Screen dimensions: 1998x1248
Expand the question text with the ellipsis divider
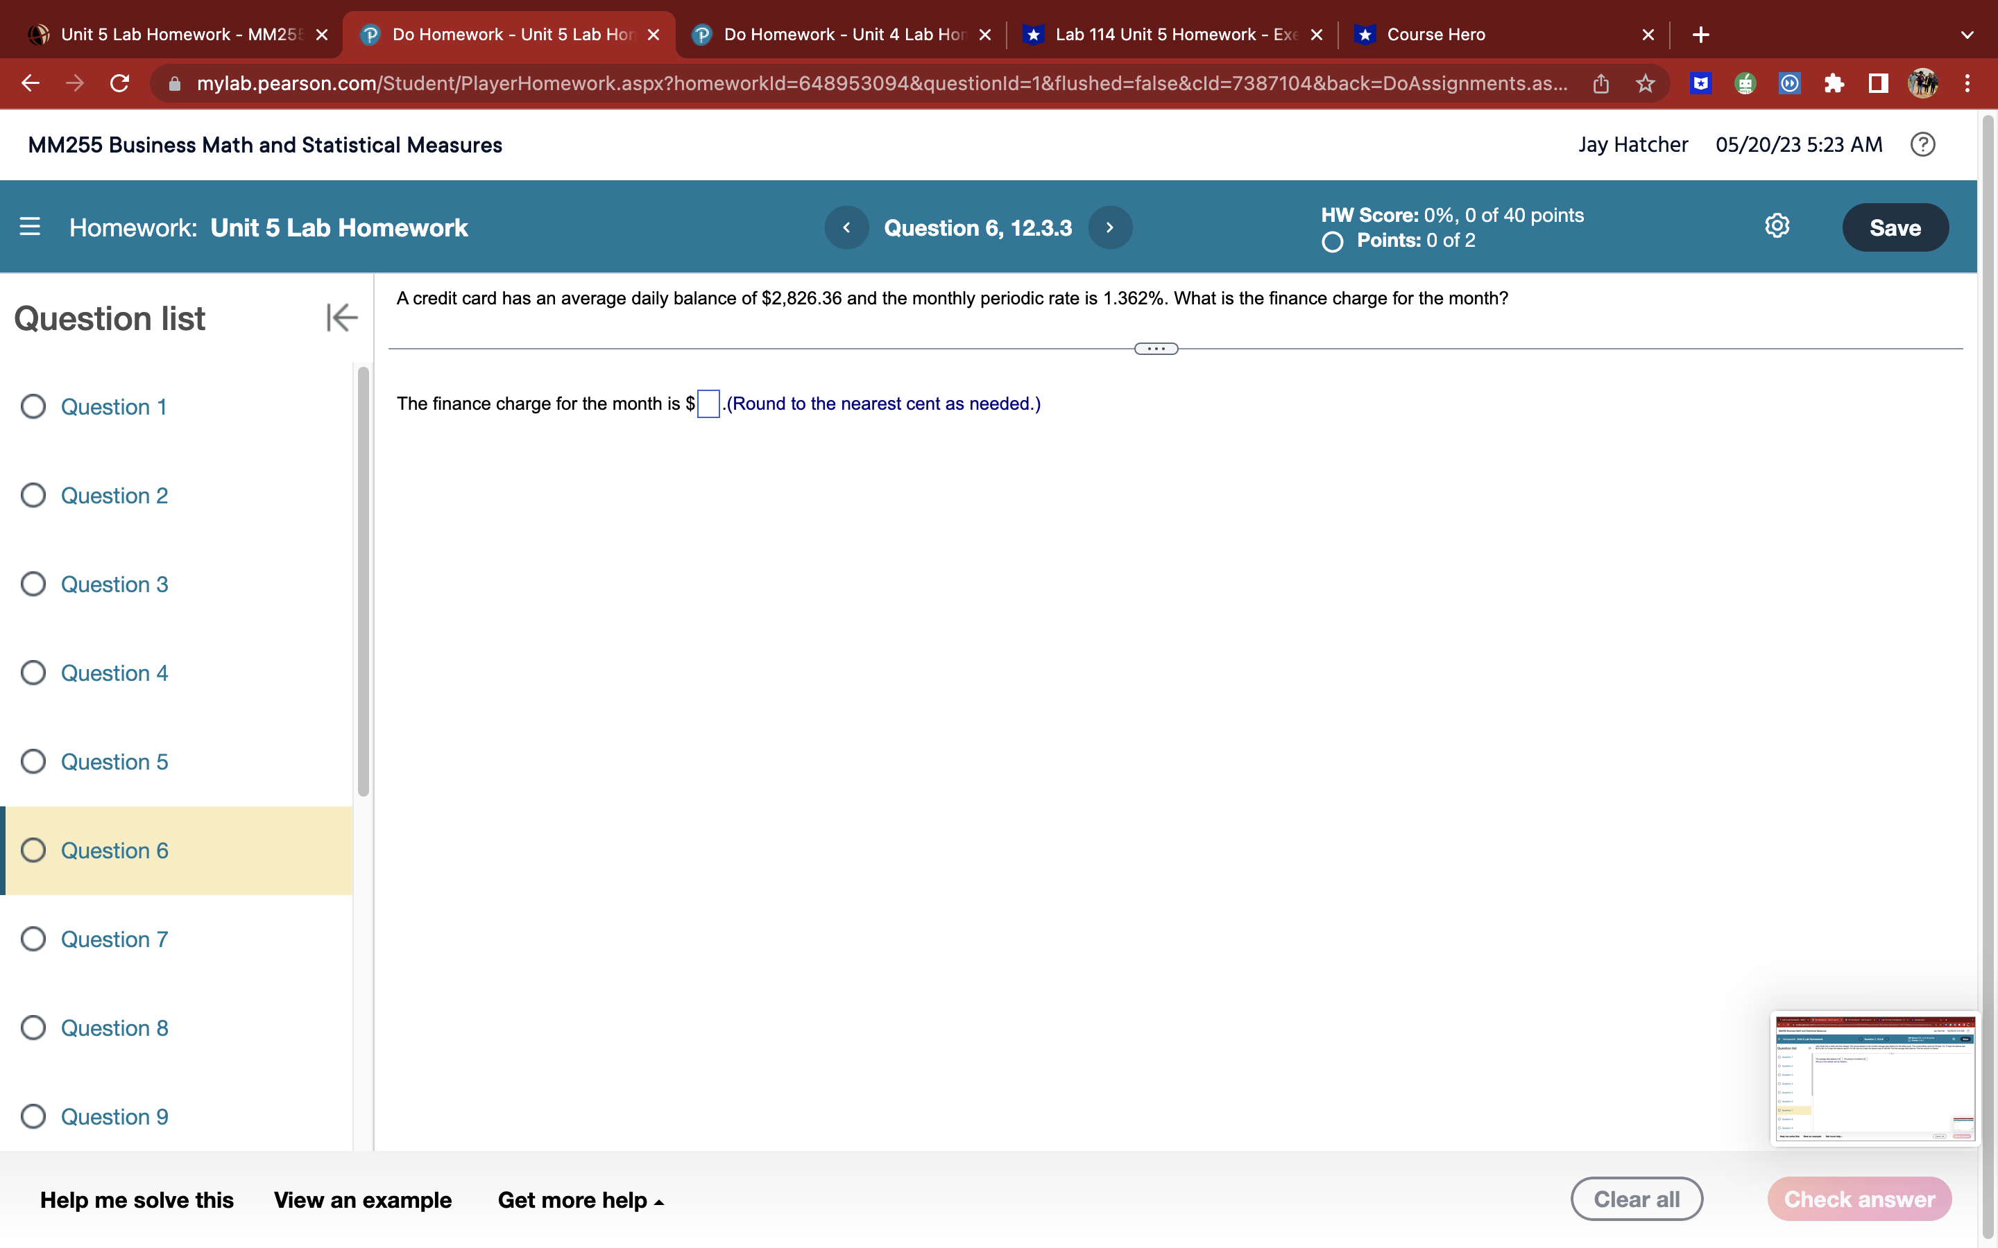point(1155,347)
